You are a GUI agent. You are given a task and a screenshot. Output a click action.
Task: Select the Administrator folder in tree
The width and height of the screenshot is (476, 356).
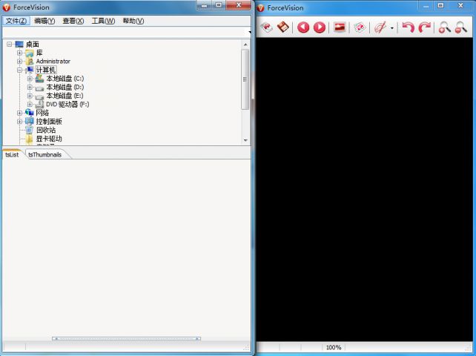[x=53, y=62]
